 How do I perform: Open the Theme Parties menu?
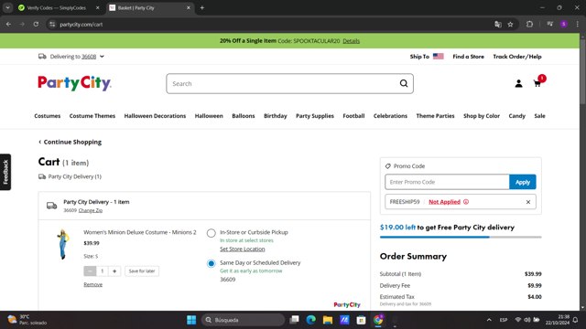click(435, 116)
